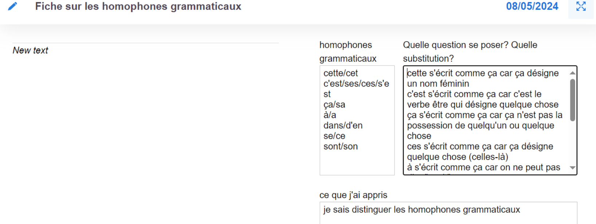596x224 pixels.
Task: Click the scroll up arrow in question box
Action: (x=573, y=73)
